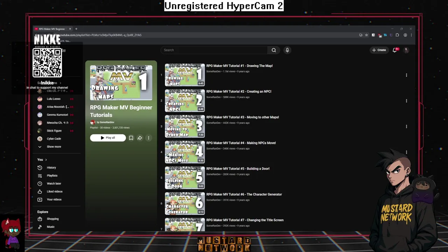Viewport: 448px width, 252px height.
Task: Open Tutorial #6 Character Generator thumbnail
Action: click(x=185, y=204)
